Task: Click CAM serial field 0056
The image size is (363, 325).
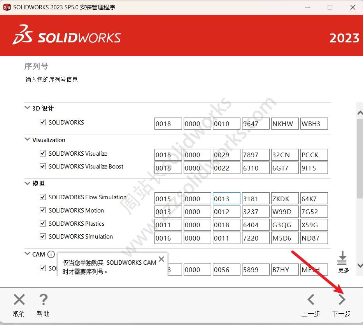Action: [226, 269]
